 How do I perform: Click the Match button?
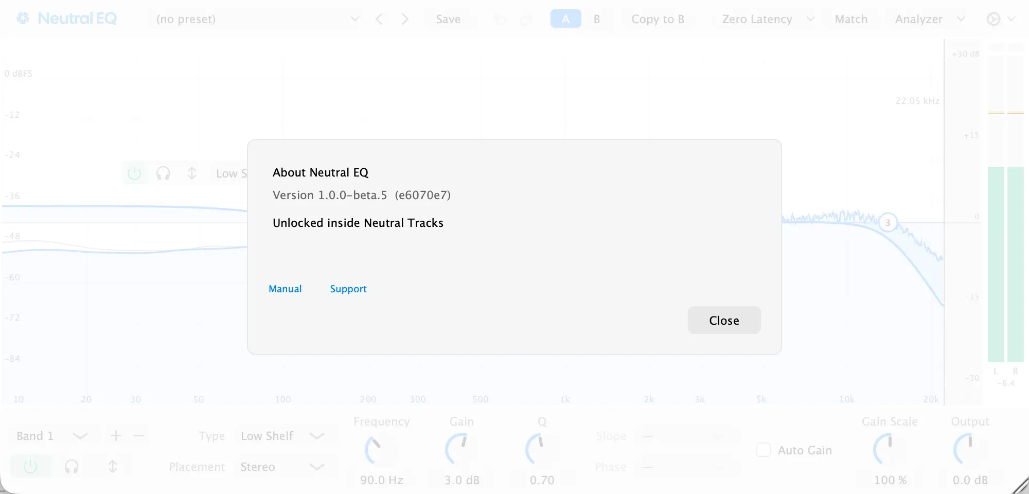pyautogui.click(x=851, y=19)
